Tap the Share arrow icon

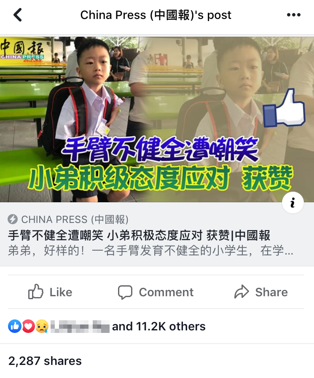pos(242,292)
